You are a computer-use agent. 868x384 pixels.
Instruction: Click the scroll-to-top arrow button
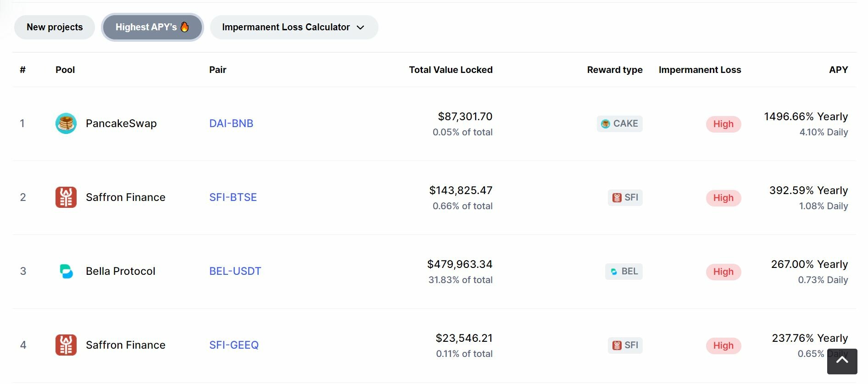[x=842, y=362]
